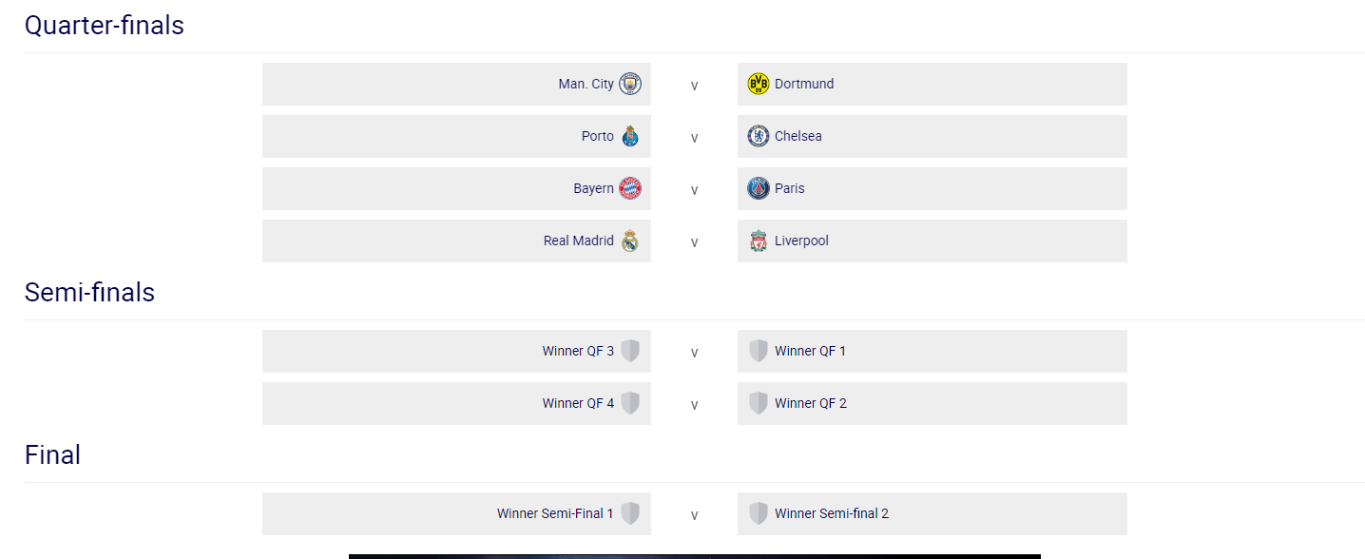Click the Manchester City club crest

point(630,84)
